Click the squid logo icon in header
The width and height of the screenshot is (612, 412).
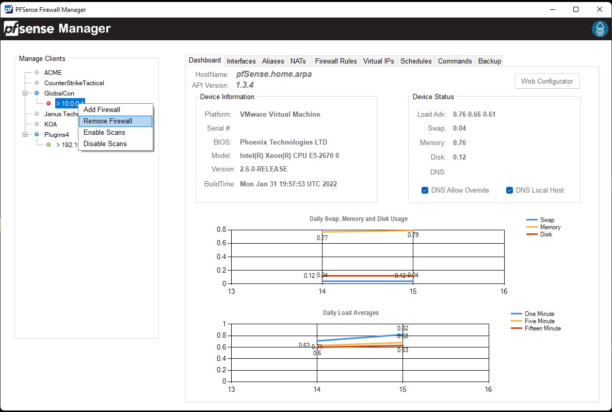600,29
